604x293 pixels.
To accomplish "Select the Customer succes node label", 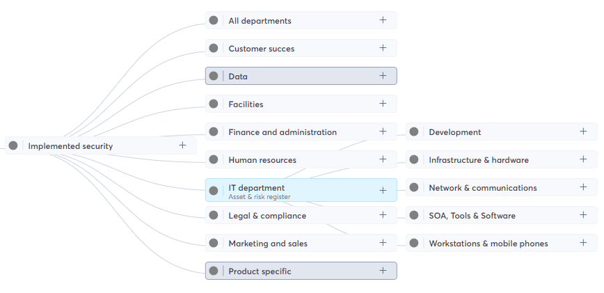I will (261, 49).
